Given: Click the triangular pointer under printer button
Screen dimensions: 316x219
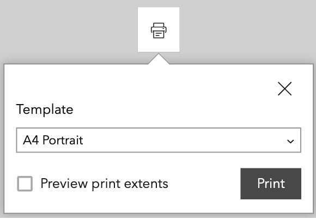Looking at the screenshot, I should pyautogui.click(x=159, y=59).
